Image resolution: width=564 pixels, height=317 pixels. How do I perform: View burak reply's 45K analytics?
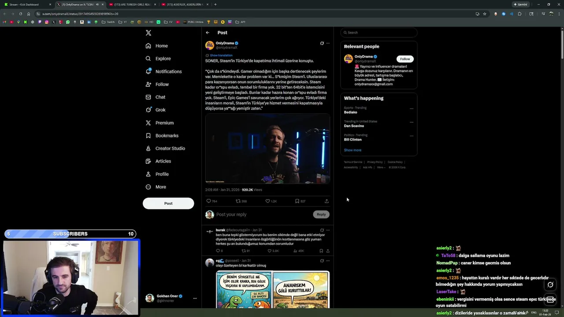299,251
